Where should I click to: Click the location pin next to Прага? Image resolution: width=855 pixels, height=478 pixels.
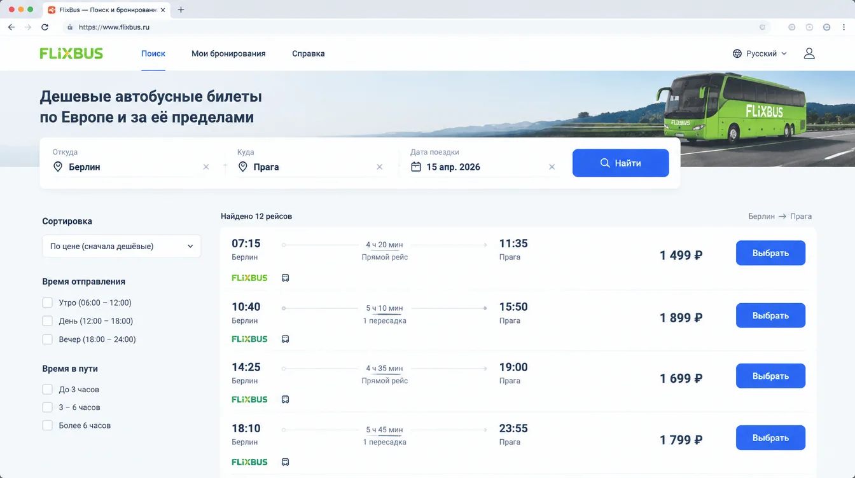point(242,167)
